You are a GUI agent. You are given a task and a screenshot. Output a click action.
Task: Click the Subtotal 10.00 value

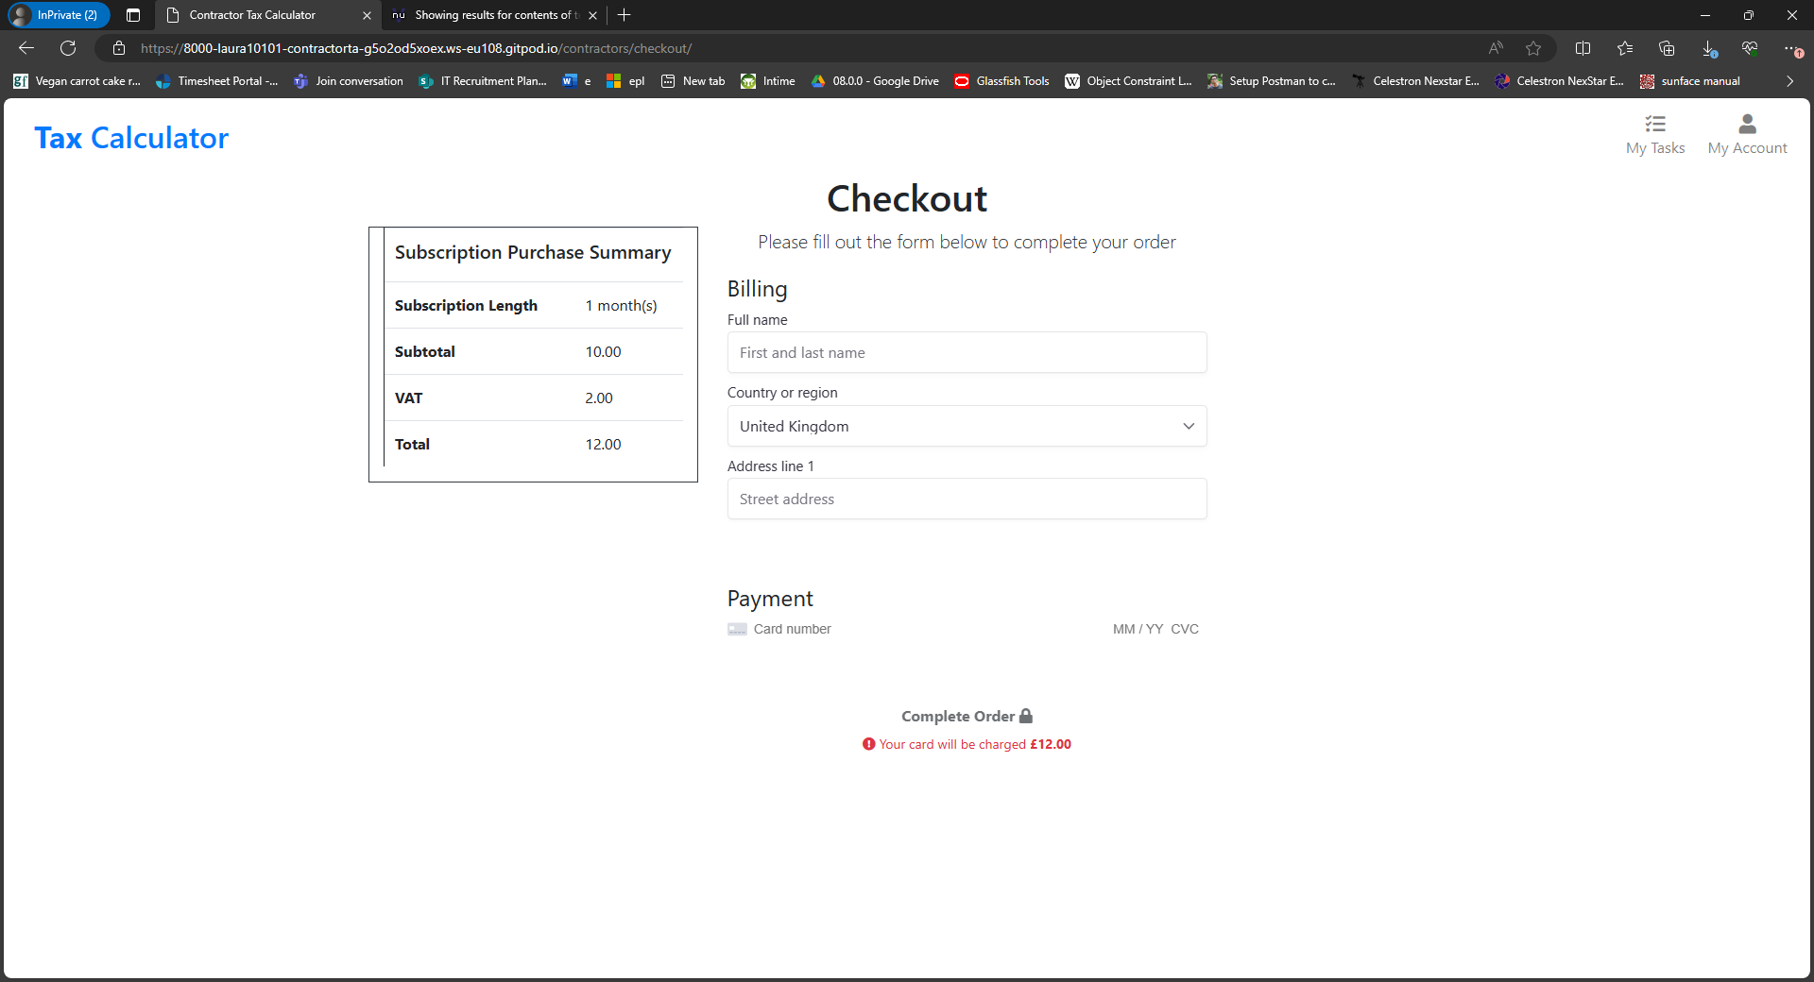603,351
